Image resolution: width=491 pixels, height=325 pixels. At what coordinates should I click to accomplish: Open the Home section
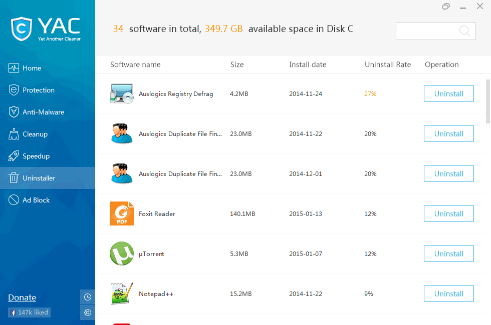tap(48, 68)
